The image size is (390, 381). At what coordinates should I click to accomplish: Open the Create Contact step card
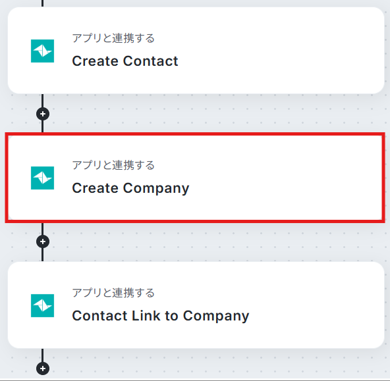coord(196,51)
